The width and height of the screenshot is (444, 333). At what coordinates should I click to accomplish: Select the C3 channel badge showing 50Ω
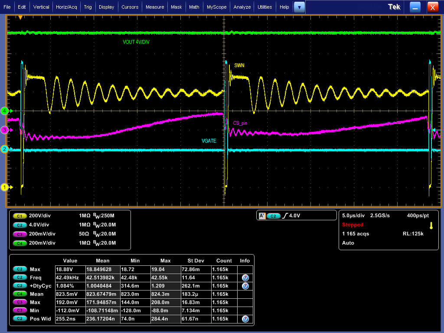click(20, 234)
